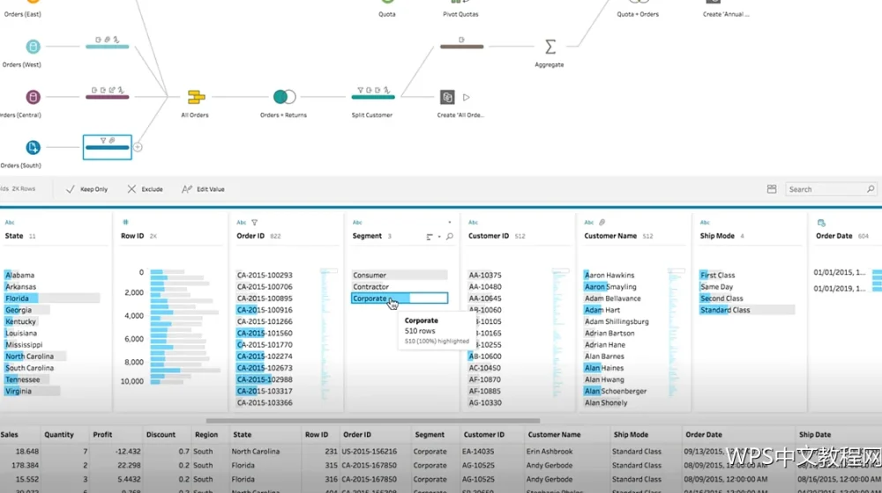Viewport: 882px width, 493px height.
Task: Switch the profile pane view layout icon
Action: click(772, 189)
